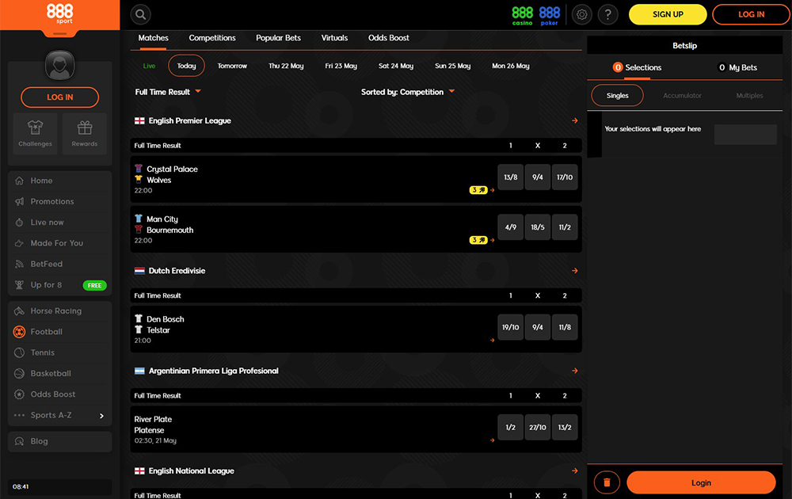The width and height of the screenshot is (792, 499).
Task: Select Horse Racing in sidebar
Action: (x=59, y=311)
